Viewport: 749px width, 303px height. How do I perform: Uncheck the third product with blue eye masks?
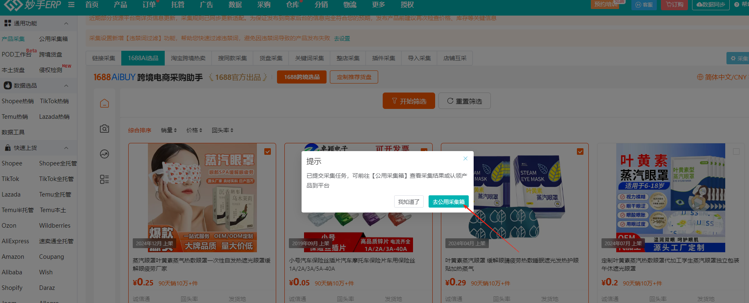(x=580, y=151)
